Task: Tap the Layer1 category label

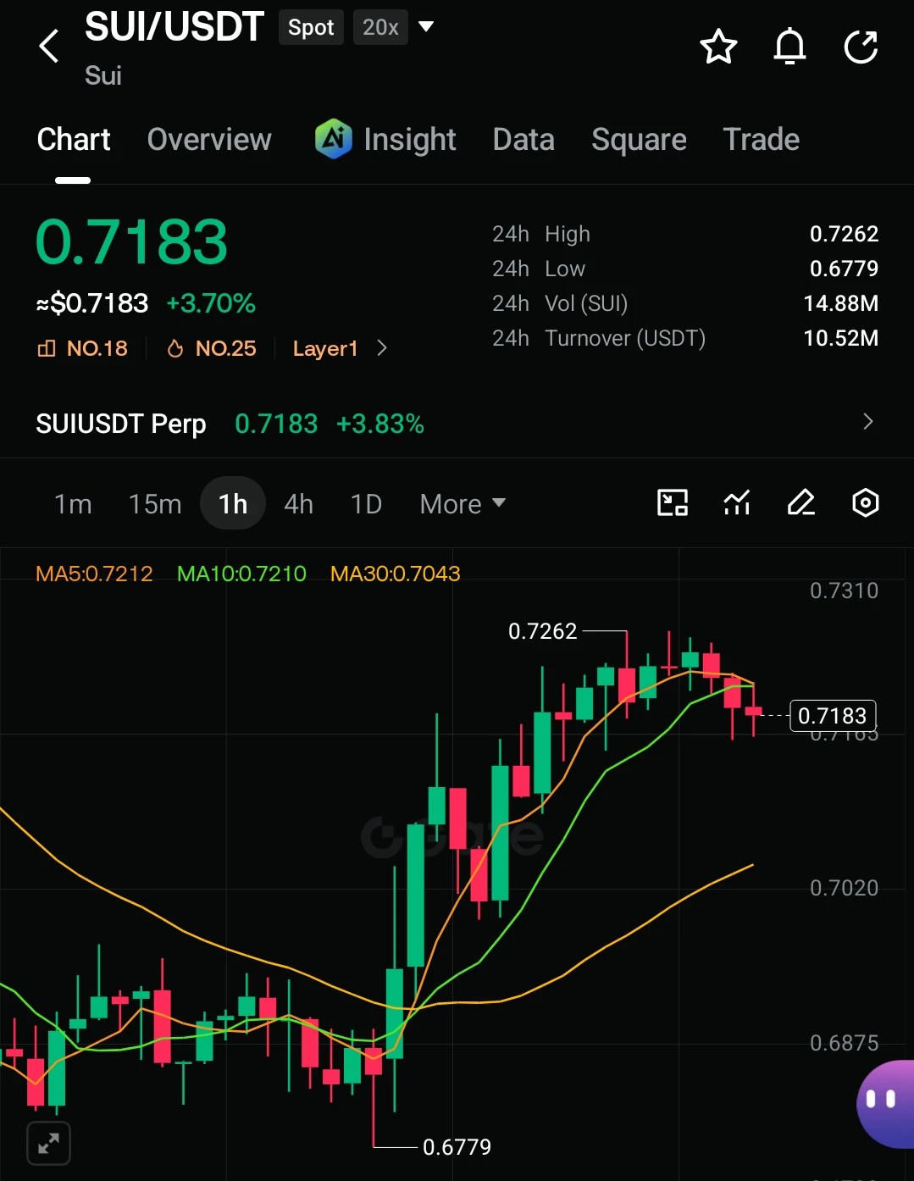Action: tap(325, 348)
